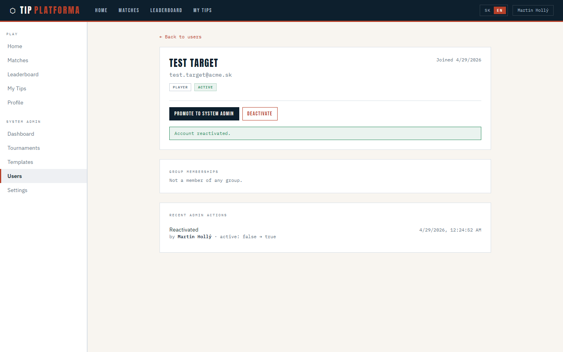Open Dashboard in the sidebar
The width and height of the screenshot is (563, 352).
click(x=21, y=134)
